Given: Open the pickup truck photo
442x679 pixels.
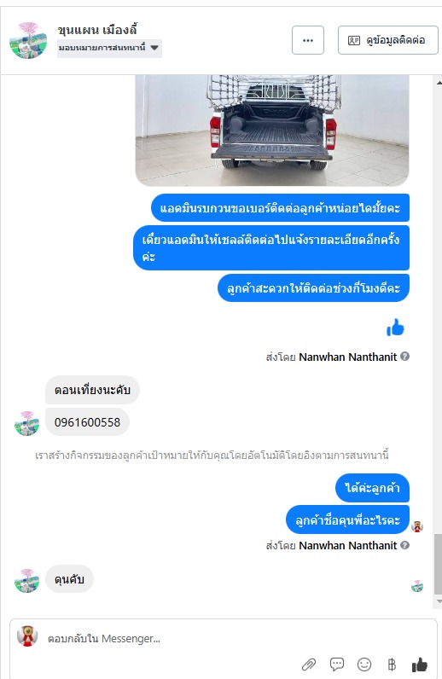Looking at the screenshot, I should [272, 130].
